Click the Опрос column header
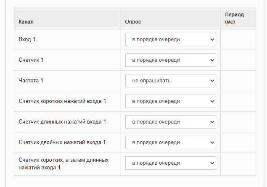The width and height of the screenshot is (267, 187). [133, 21]
